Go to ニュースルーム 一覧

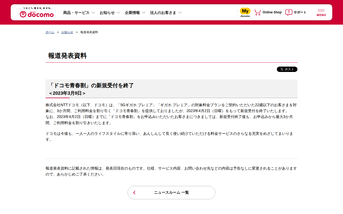click(x=171, y=193)
